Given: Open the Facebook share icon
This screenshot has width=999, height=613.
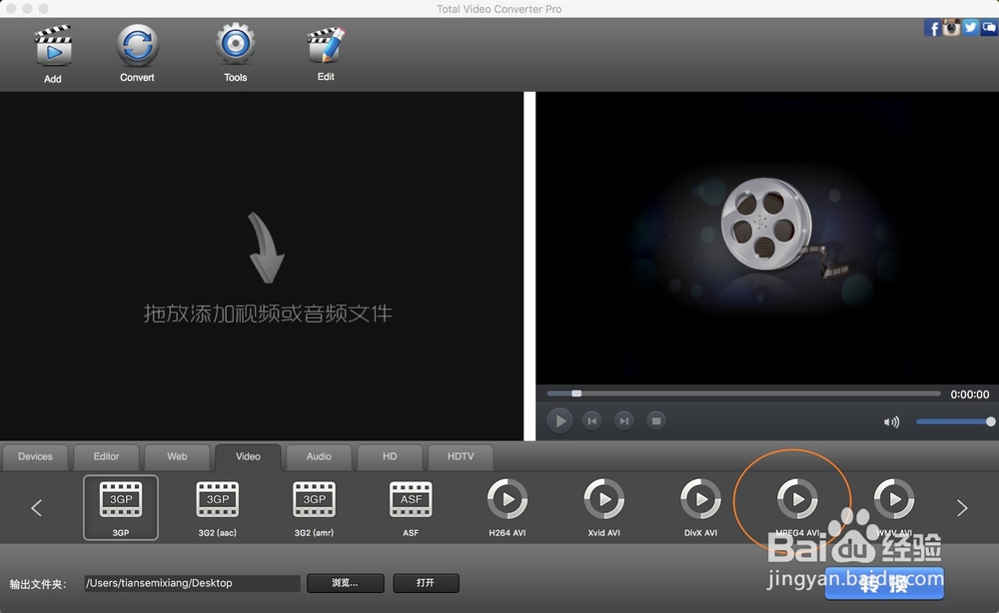Looking at the screenshot, I should [932, 28].
